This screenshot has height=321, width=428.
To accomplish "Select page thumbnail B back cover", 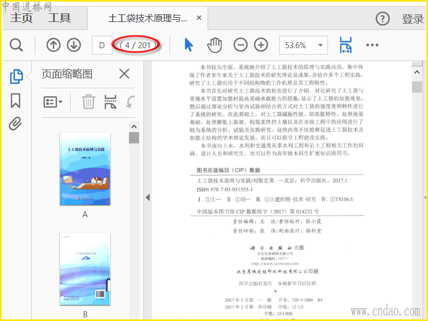I will [x=85, y=269].
